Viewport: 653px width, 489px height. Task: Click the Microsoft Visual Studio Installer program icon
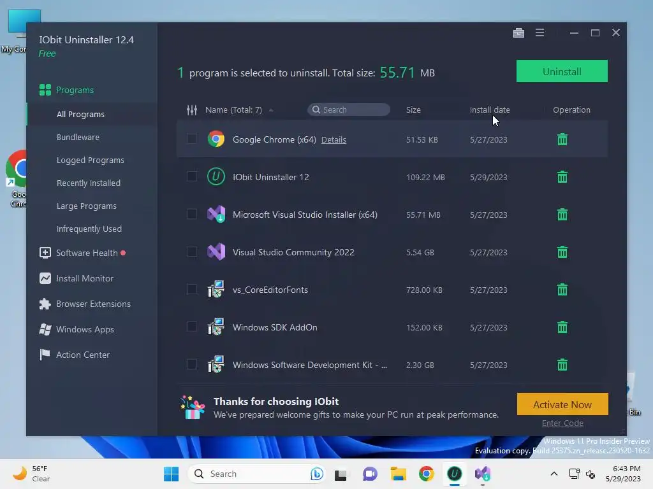pos(216,214)
